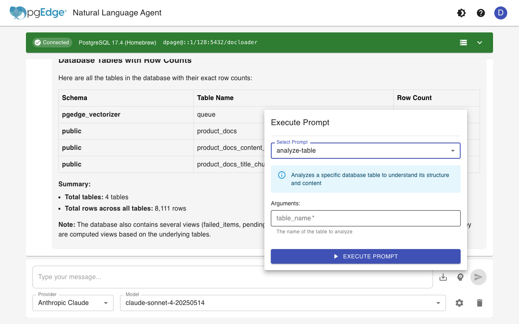The image size is (519, 324).
Task: Open the database list icon in connection bar
Action: 463,43
